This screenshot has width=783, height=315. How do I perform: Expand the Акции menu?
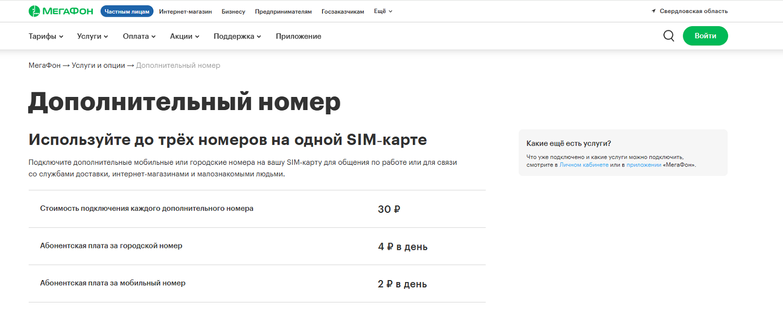tap(185, 36)
